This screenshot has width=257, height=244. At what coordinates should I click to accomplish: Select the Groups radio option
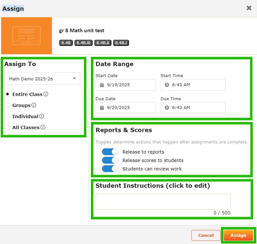[8, 106]
